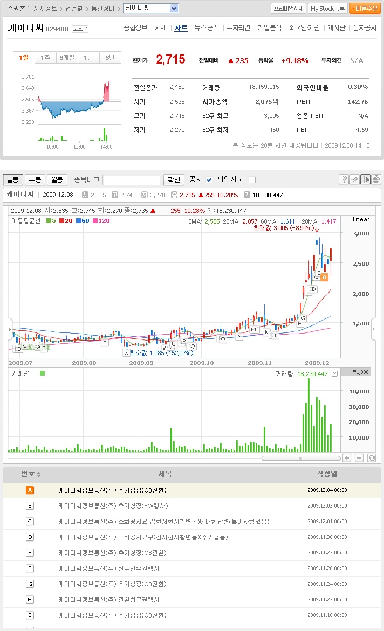Click the 확인 confirm button
Viewport: 384px width, 631px height.
[x=174, y=179]
